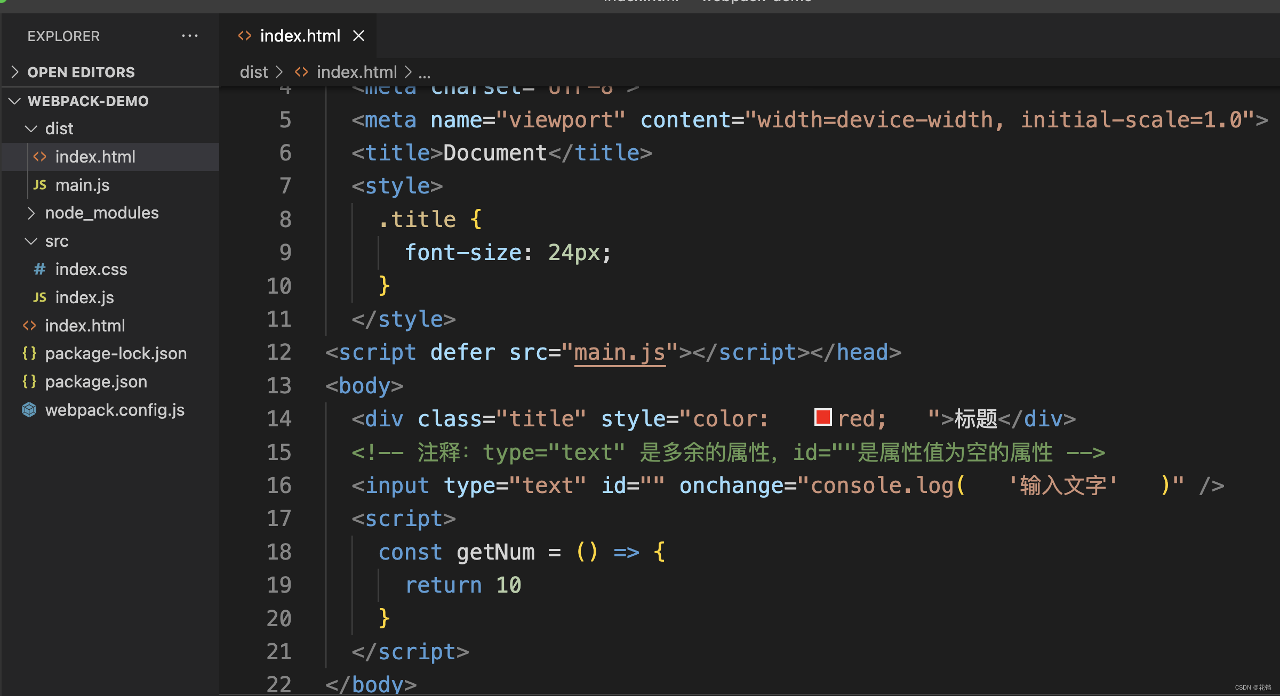Close the index.html editor tab
This screenshot has width=1280, height=696.
358,36
